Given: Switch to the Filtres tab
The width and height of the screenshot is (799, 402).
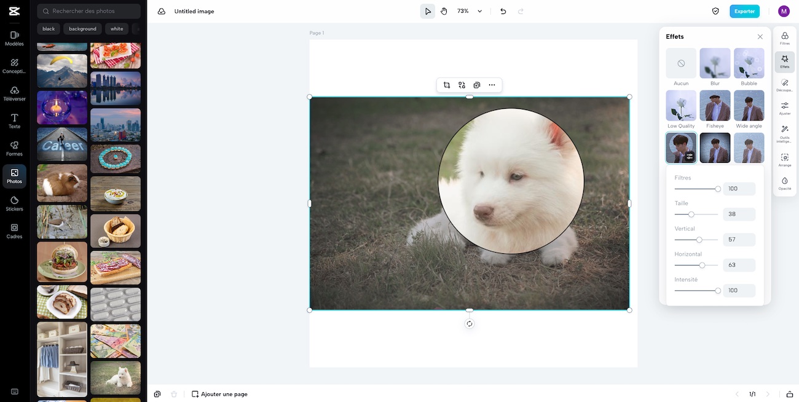Looking at the screenshot, I should click(x=785, y=39).
